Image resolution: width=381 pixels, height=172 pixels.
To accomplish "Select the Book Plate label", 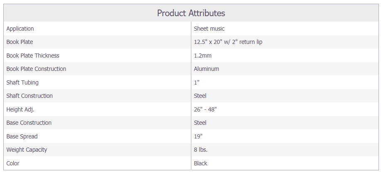I will click(x=19, y=42).
